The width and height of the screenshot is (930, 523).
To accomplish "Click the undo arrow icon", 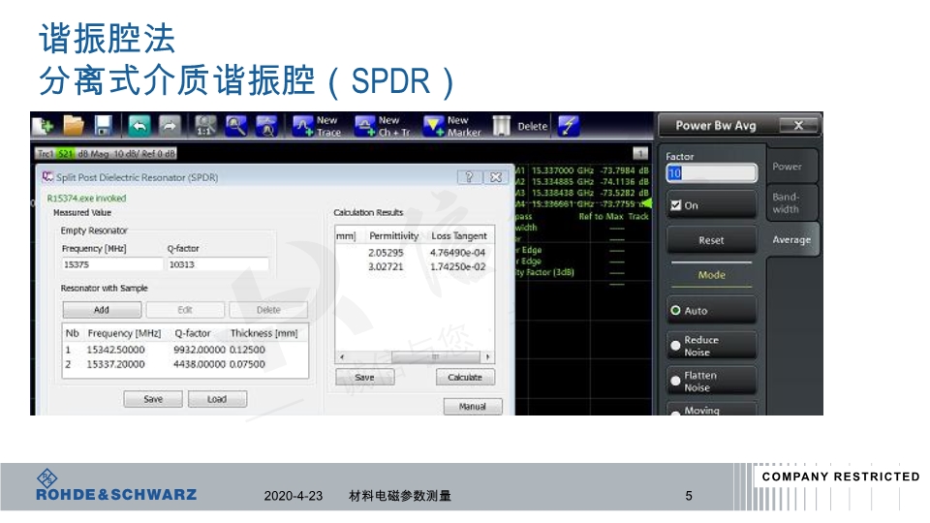I will [139, 126].
